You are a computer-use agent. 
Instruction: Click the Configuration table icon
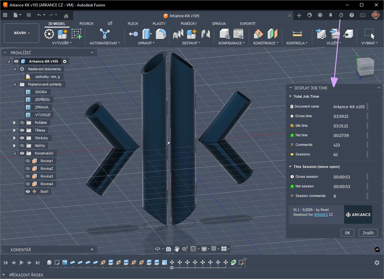click(x=238, y=34)
